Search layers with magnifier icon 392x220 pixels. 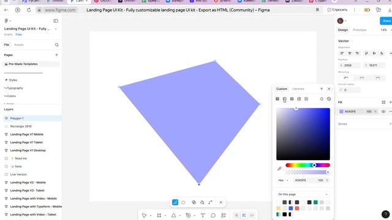click(x=57, y=45)
